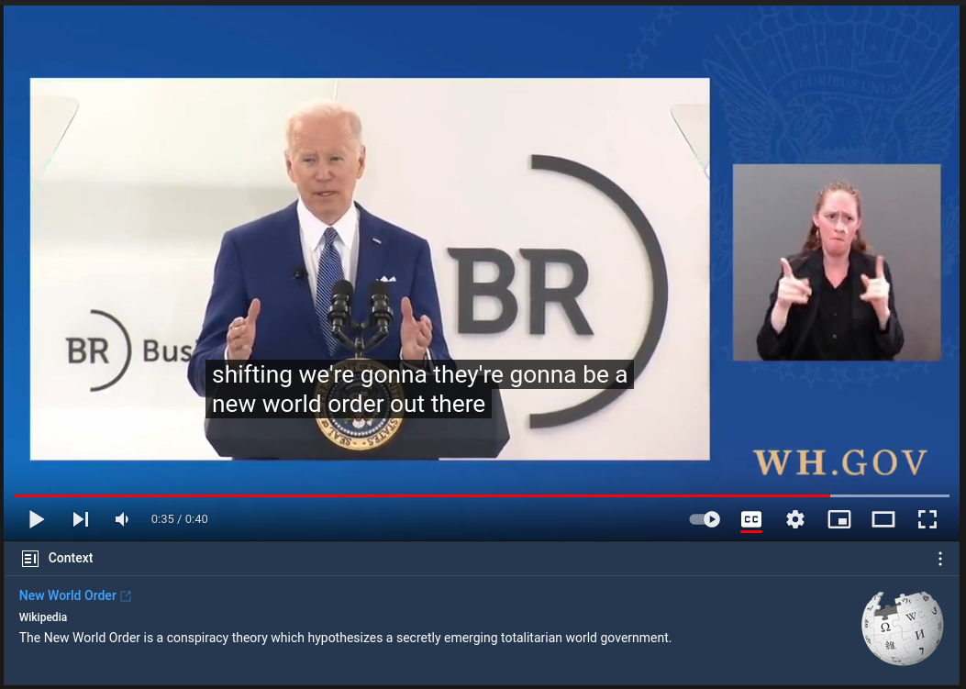
Task: Open the Context panel options menu
Action: point(940,559)
